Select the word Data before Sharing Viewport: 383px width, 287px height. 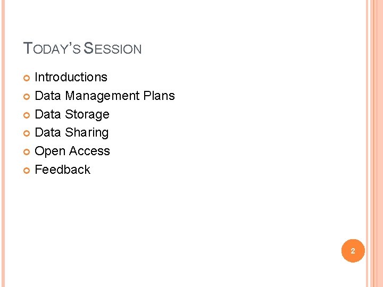coord(48,132)
